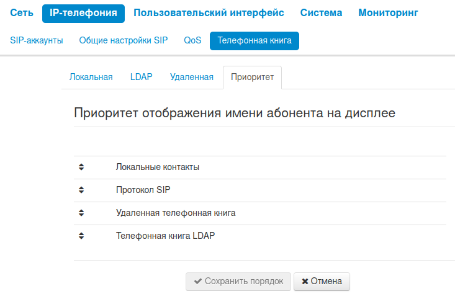Click the Отмена button
The width and height of the screenshot is (455, 304).
pyautogui.click(x=322, y=281)
